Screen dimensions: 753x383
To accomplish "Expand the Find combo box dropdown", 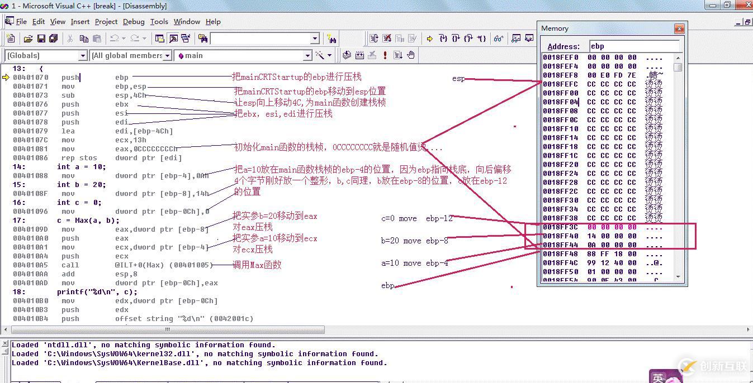I will click(315, 39).
